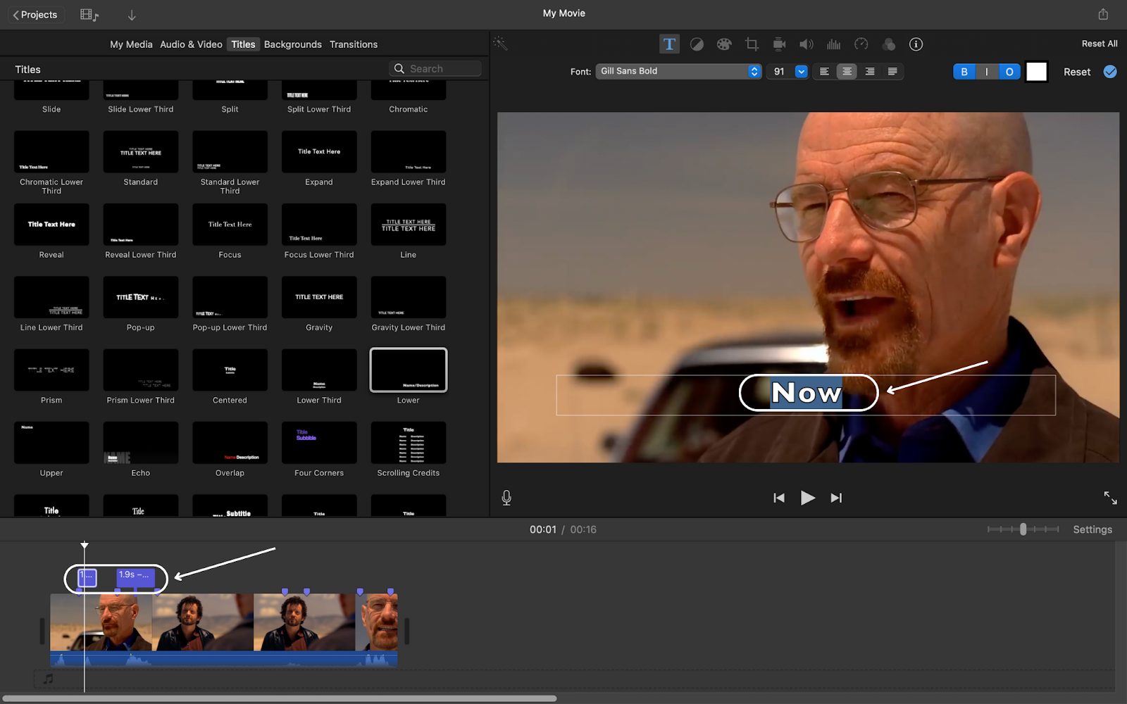Skip to next clip
Screen dimensions: 1127x704
click(836, 498)
